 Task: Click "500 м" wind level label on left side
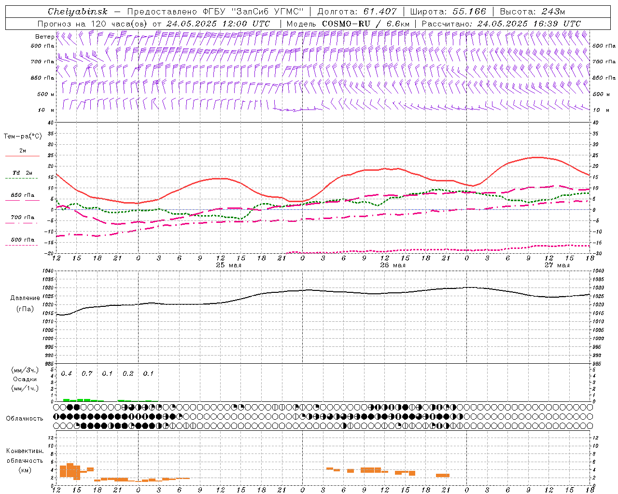(x=46, y=94)
